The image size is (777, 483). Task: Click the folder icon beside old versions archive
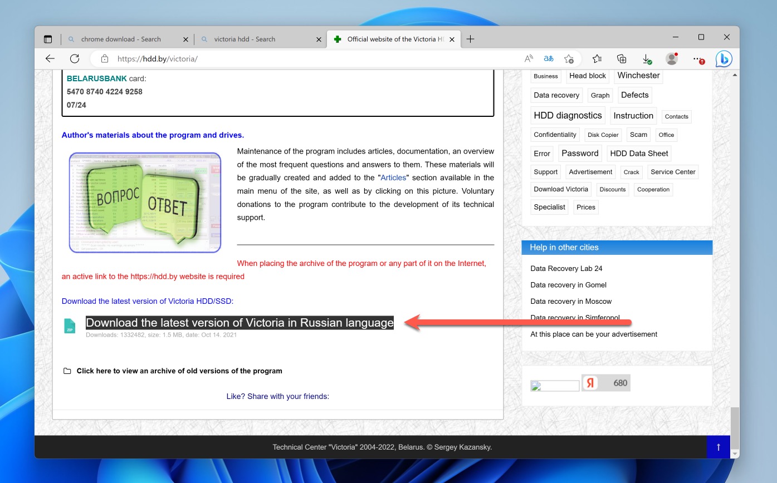pos(67,371)
